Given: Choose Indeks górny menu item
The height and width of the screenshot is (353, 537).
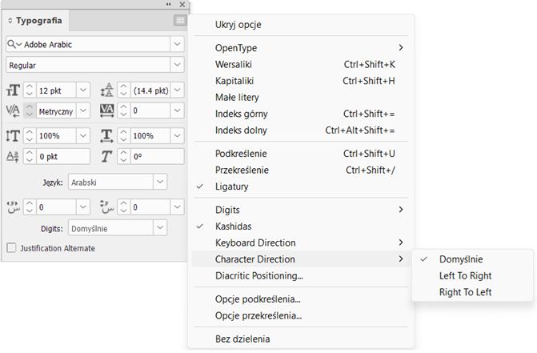Looking at the screenshot, I should (302, 114).
